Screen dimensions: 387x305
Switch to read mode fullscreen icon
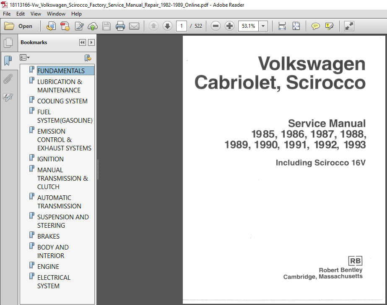pos(349,26)
